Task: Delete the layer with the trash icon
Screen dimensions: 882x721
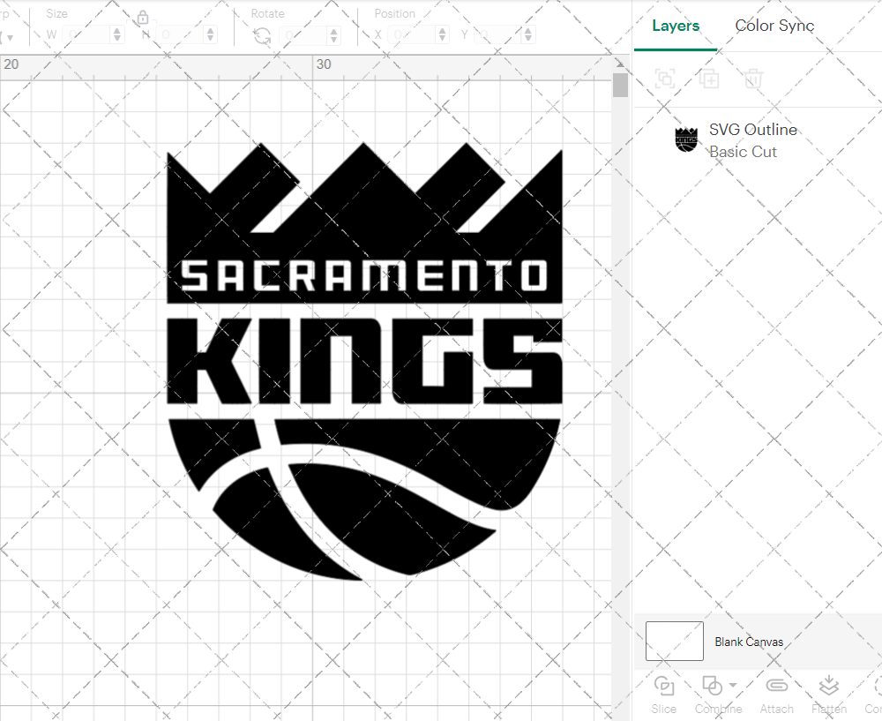Action: [x=754, y=79]
